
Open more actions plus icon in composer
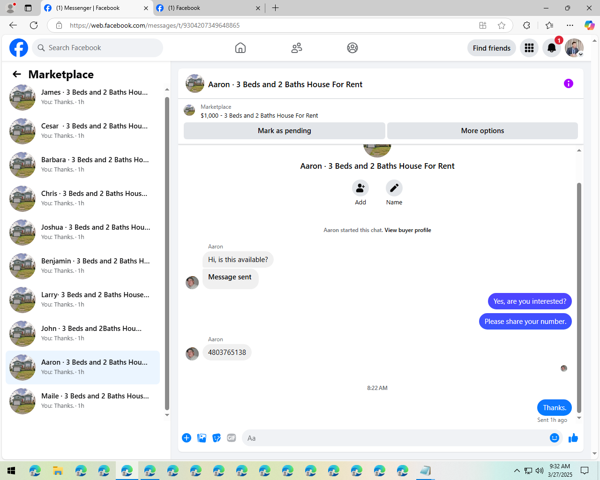pyautogui.click(x=187, y=438)
